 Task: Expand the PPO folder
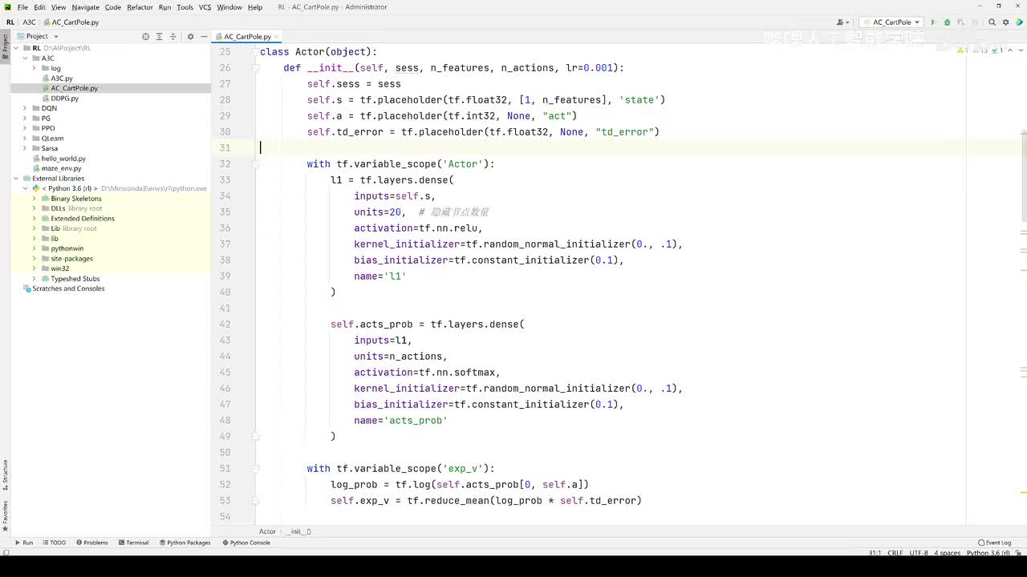(25, 128)
